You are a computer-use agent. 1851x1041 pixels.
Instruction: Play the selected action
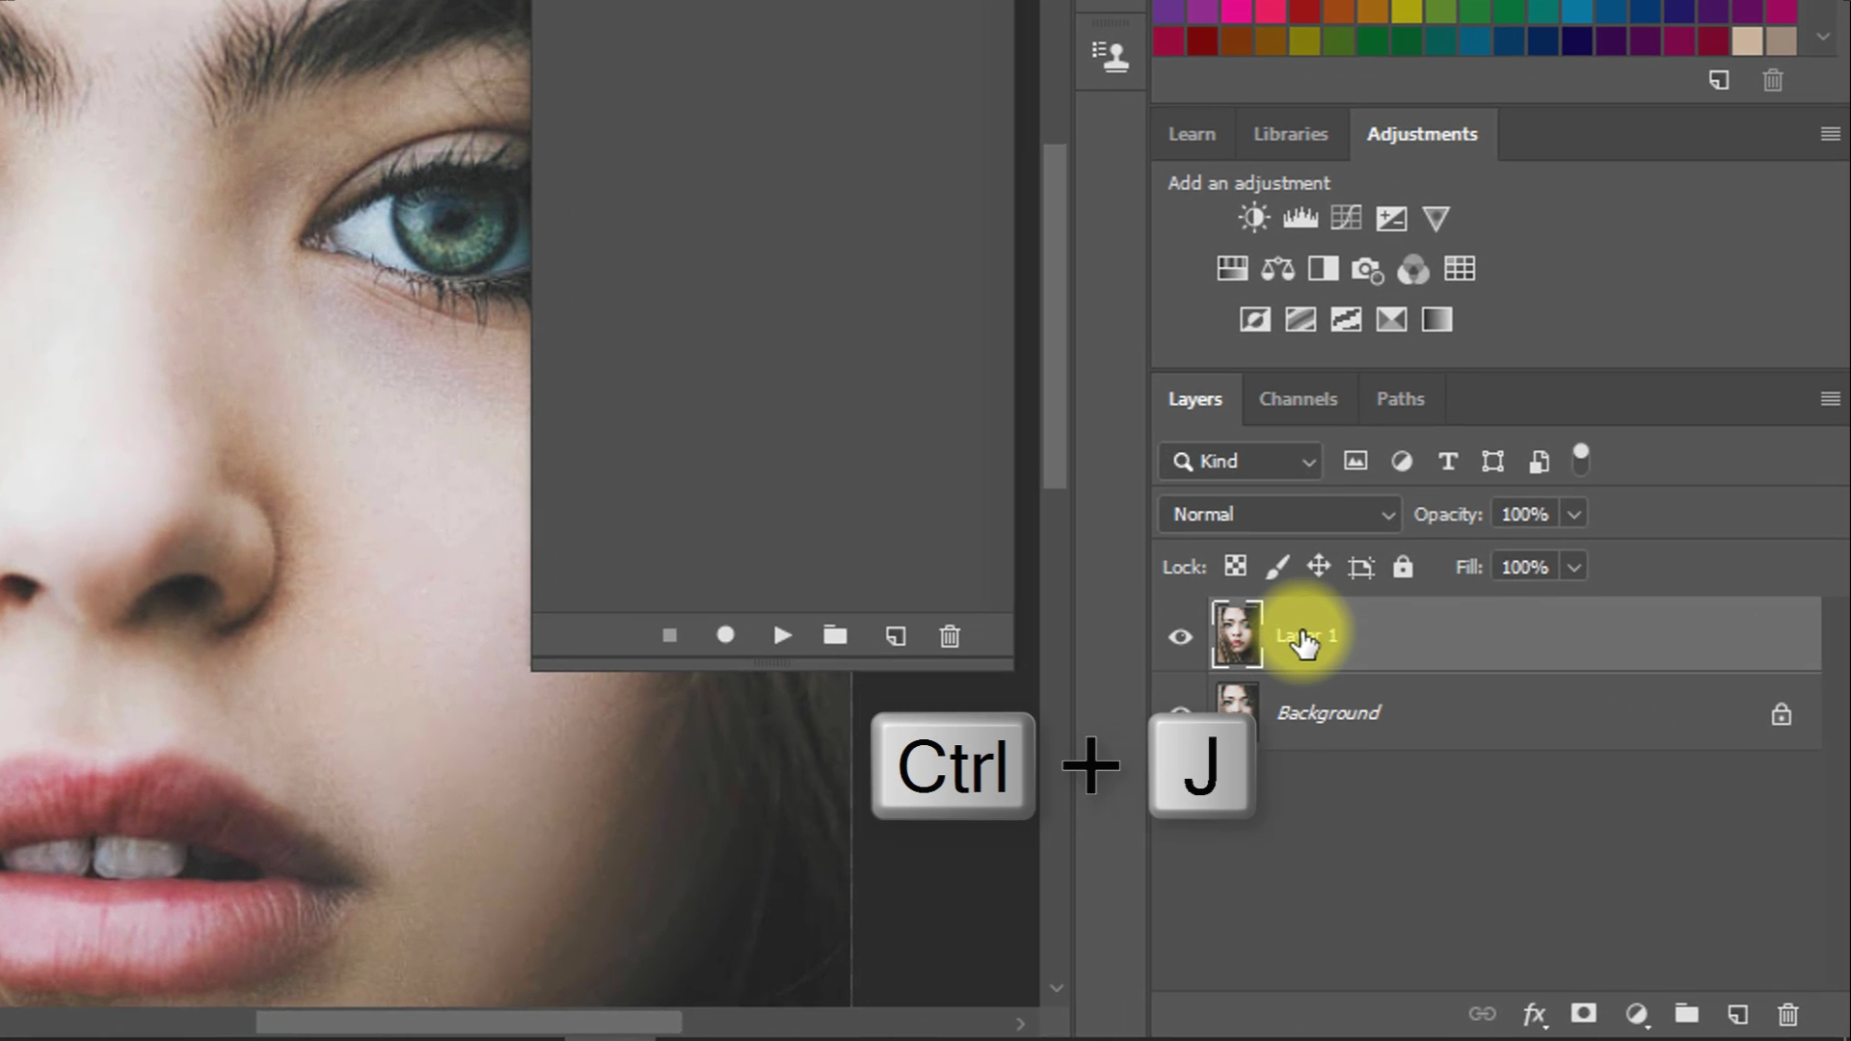point(782,635)
